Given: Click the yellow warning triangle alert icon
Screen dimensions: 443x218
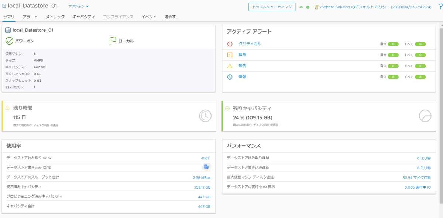Looking at the screenshot, I should (x=230, y=66).
